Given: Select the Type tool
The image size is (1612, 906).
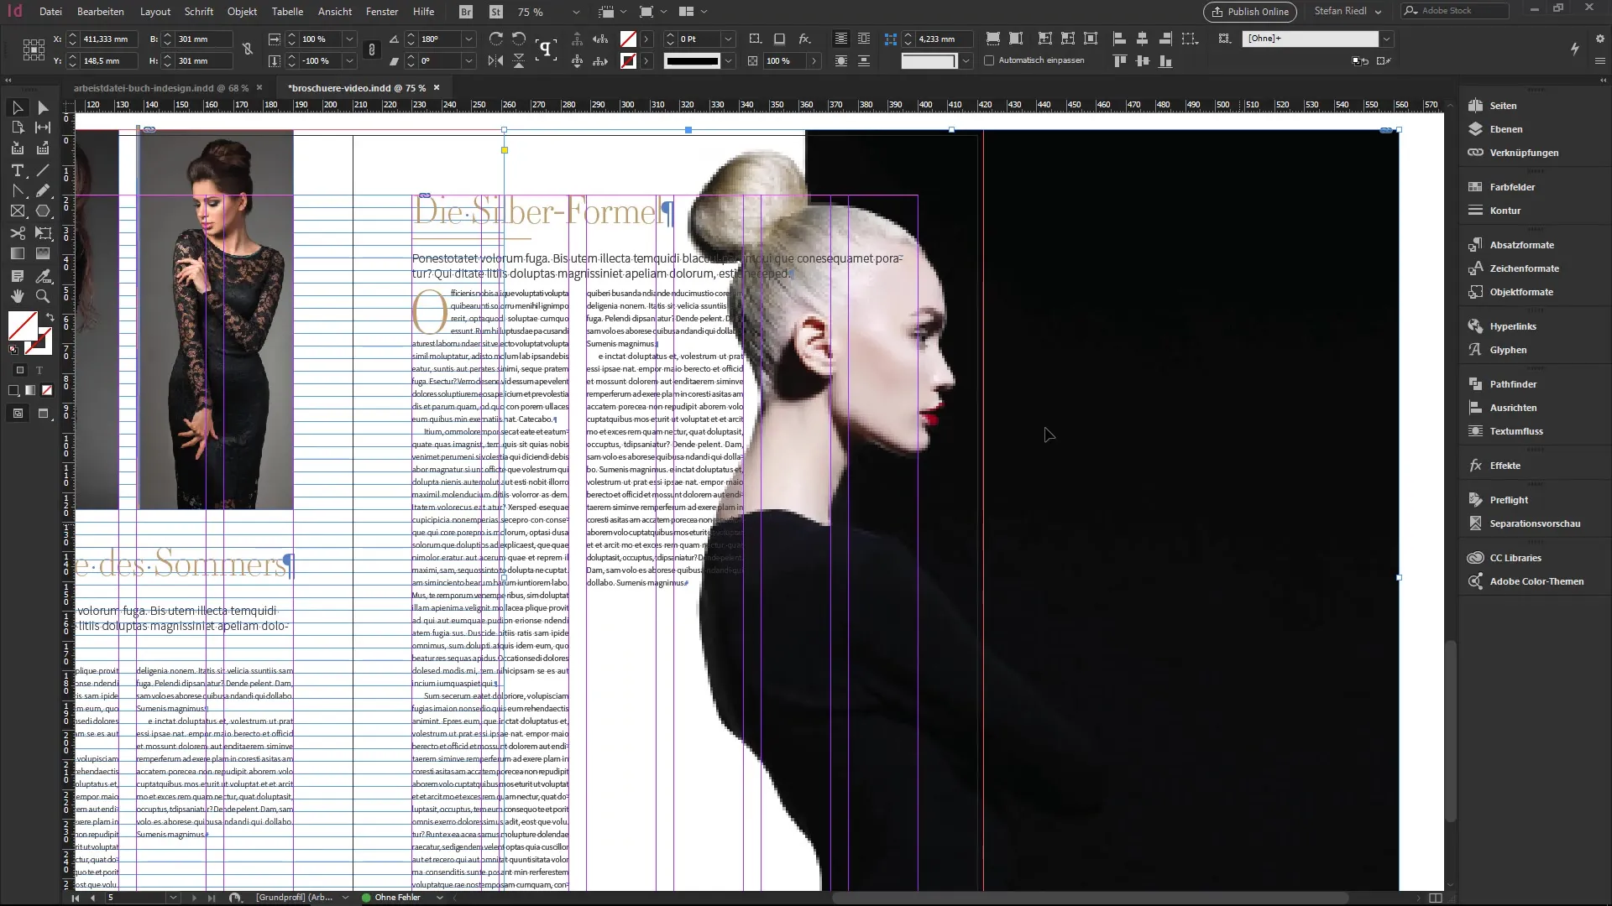Looking at the screenshot, I should [x=17, y=170].
